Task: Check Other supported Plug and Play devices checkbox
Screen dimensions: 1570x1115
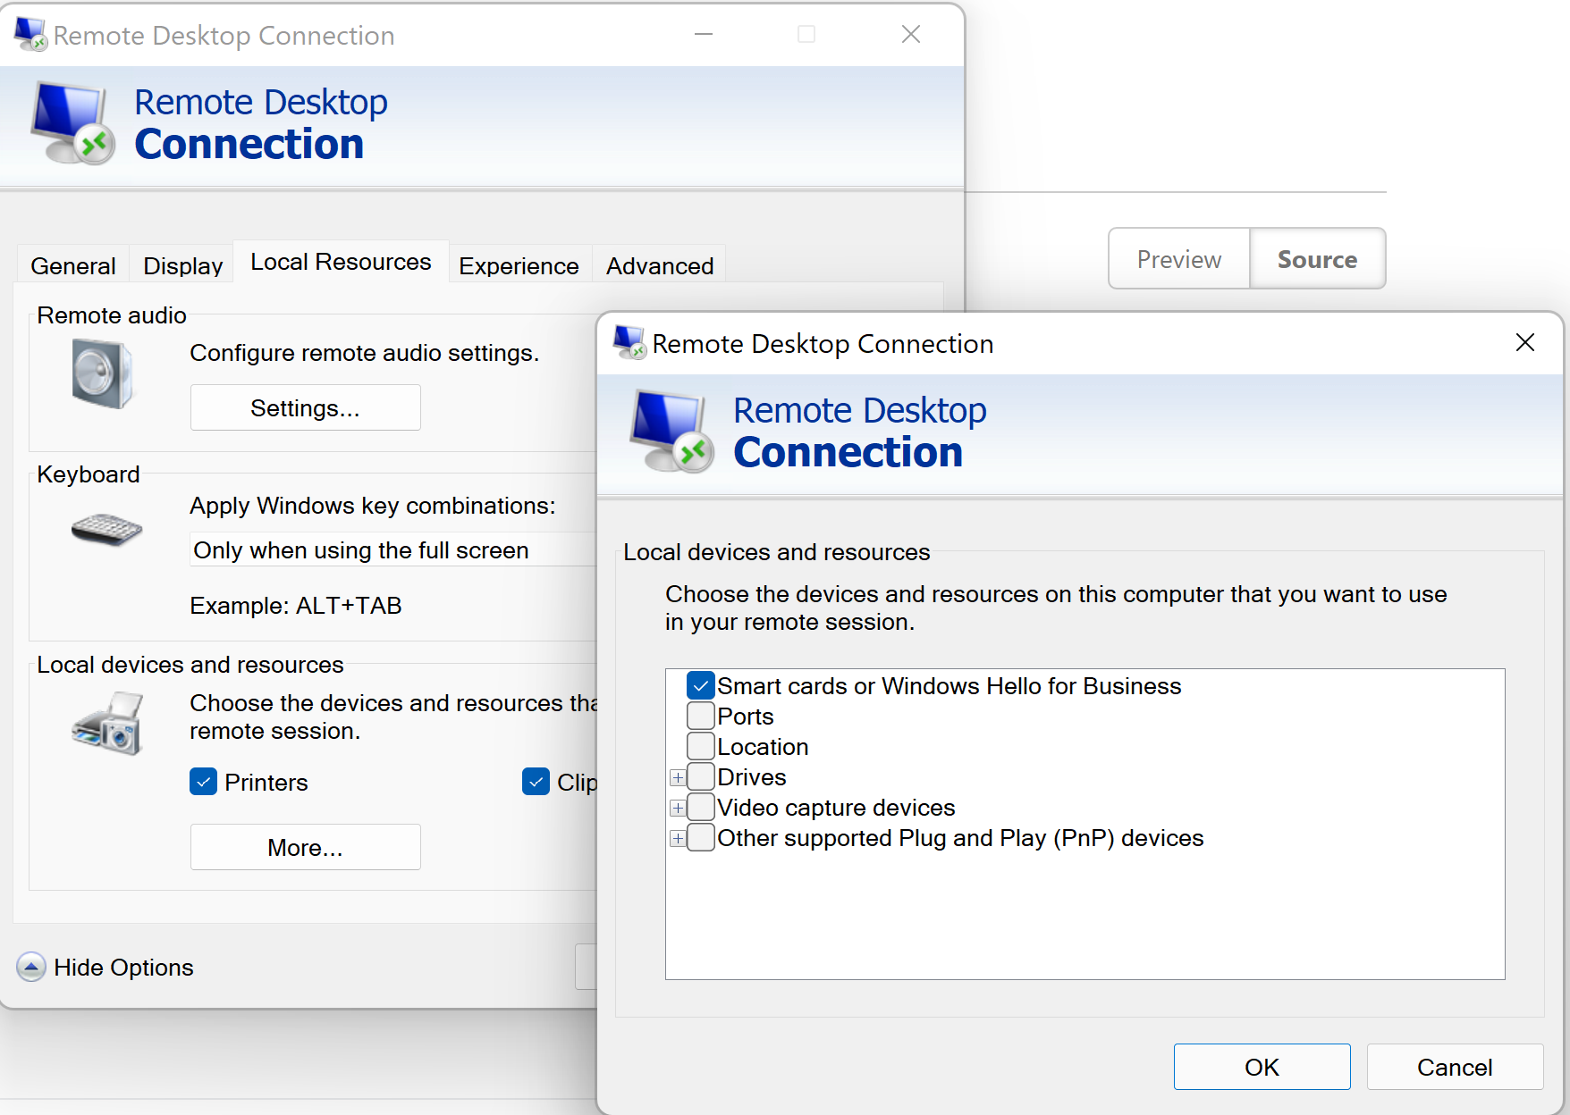Action: tap(701, 837)
